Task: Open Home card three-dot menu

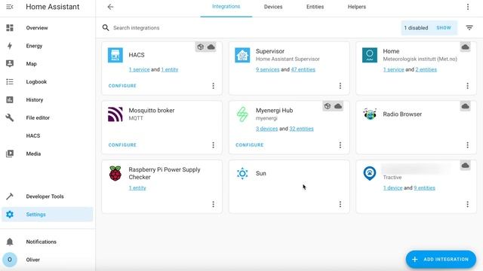Action: [467, 86]
